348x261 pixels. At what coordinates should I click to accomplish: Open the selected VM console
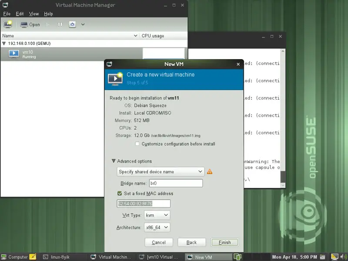coord(30,24)
